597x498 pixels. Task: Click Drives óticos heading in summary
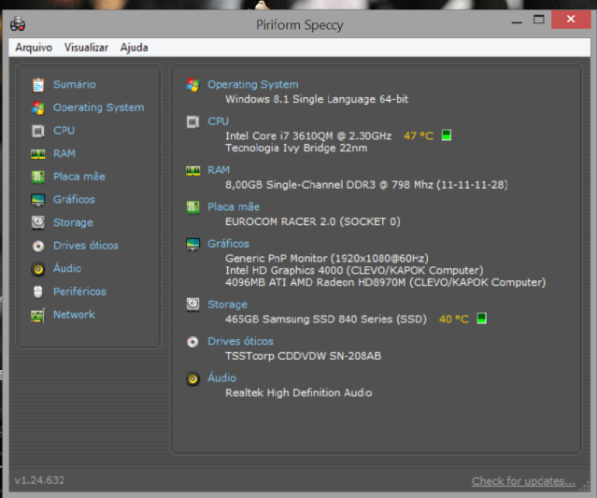coord(240,341)
